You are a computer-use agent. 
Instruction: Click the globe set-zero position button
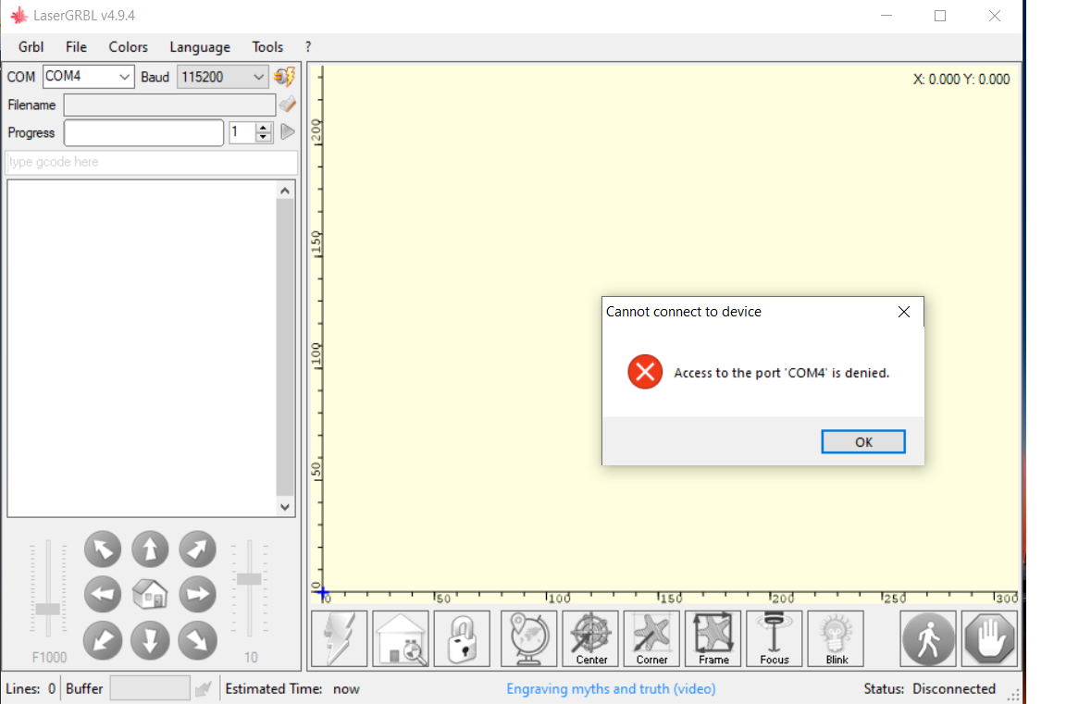coord(529,638)
